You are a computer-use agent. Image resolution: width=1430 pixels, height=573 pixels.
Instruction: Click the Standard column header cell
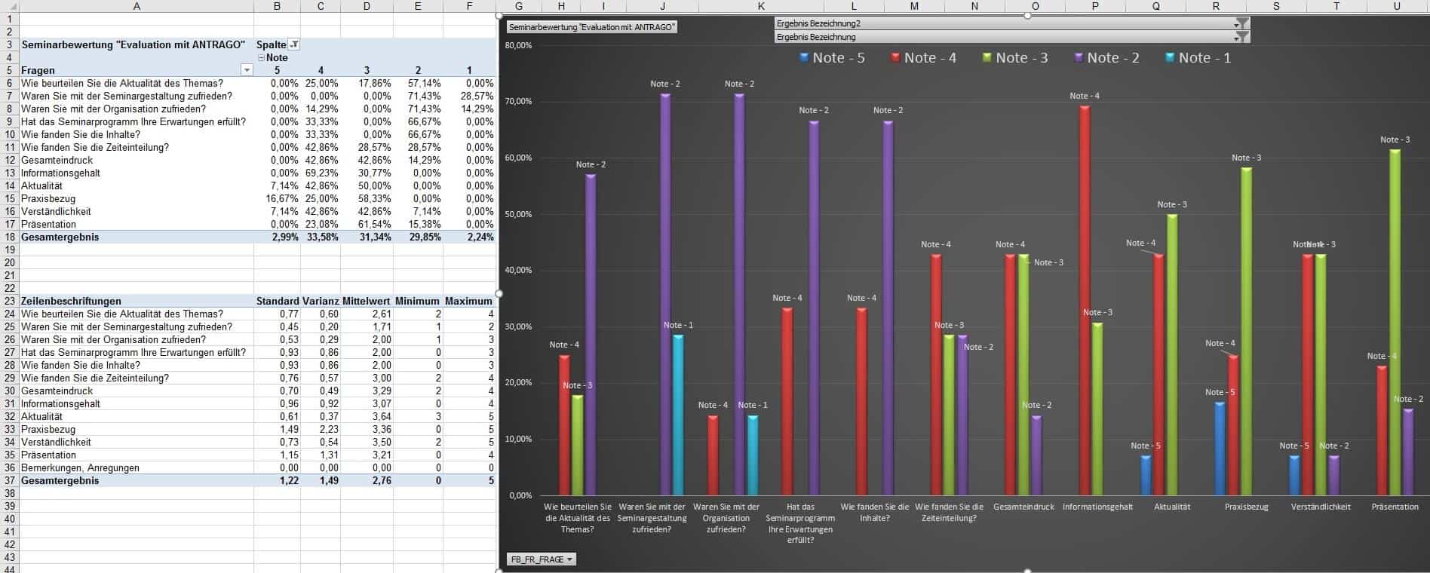tap(277, 301)
